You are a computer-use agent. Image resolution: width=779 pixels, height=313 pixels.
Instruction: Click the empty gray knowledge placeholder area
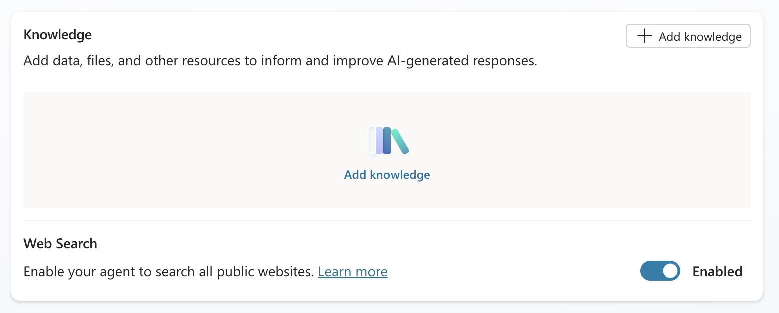click(x=387, y=150)
